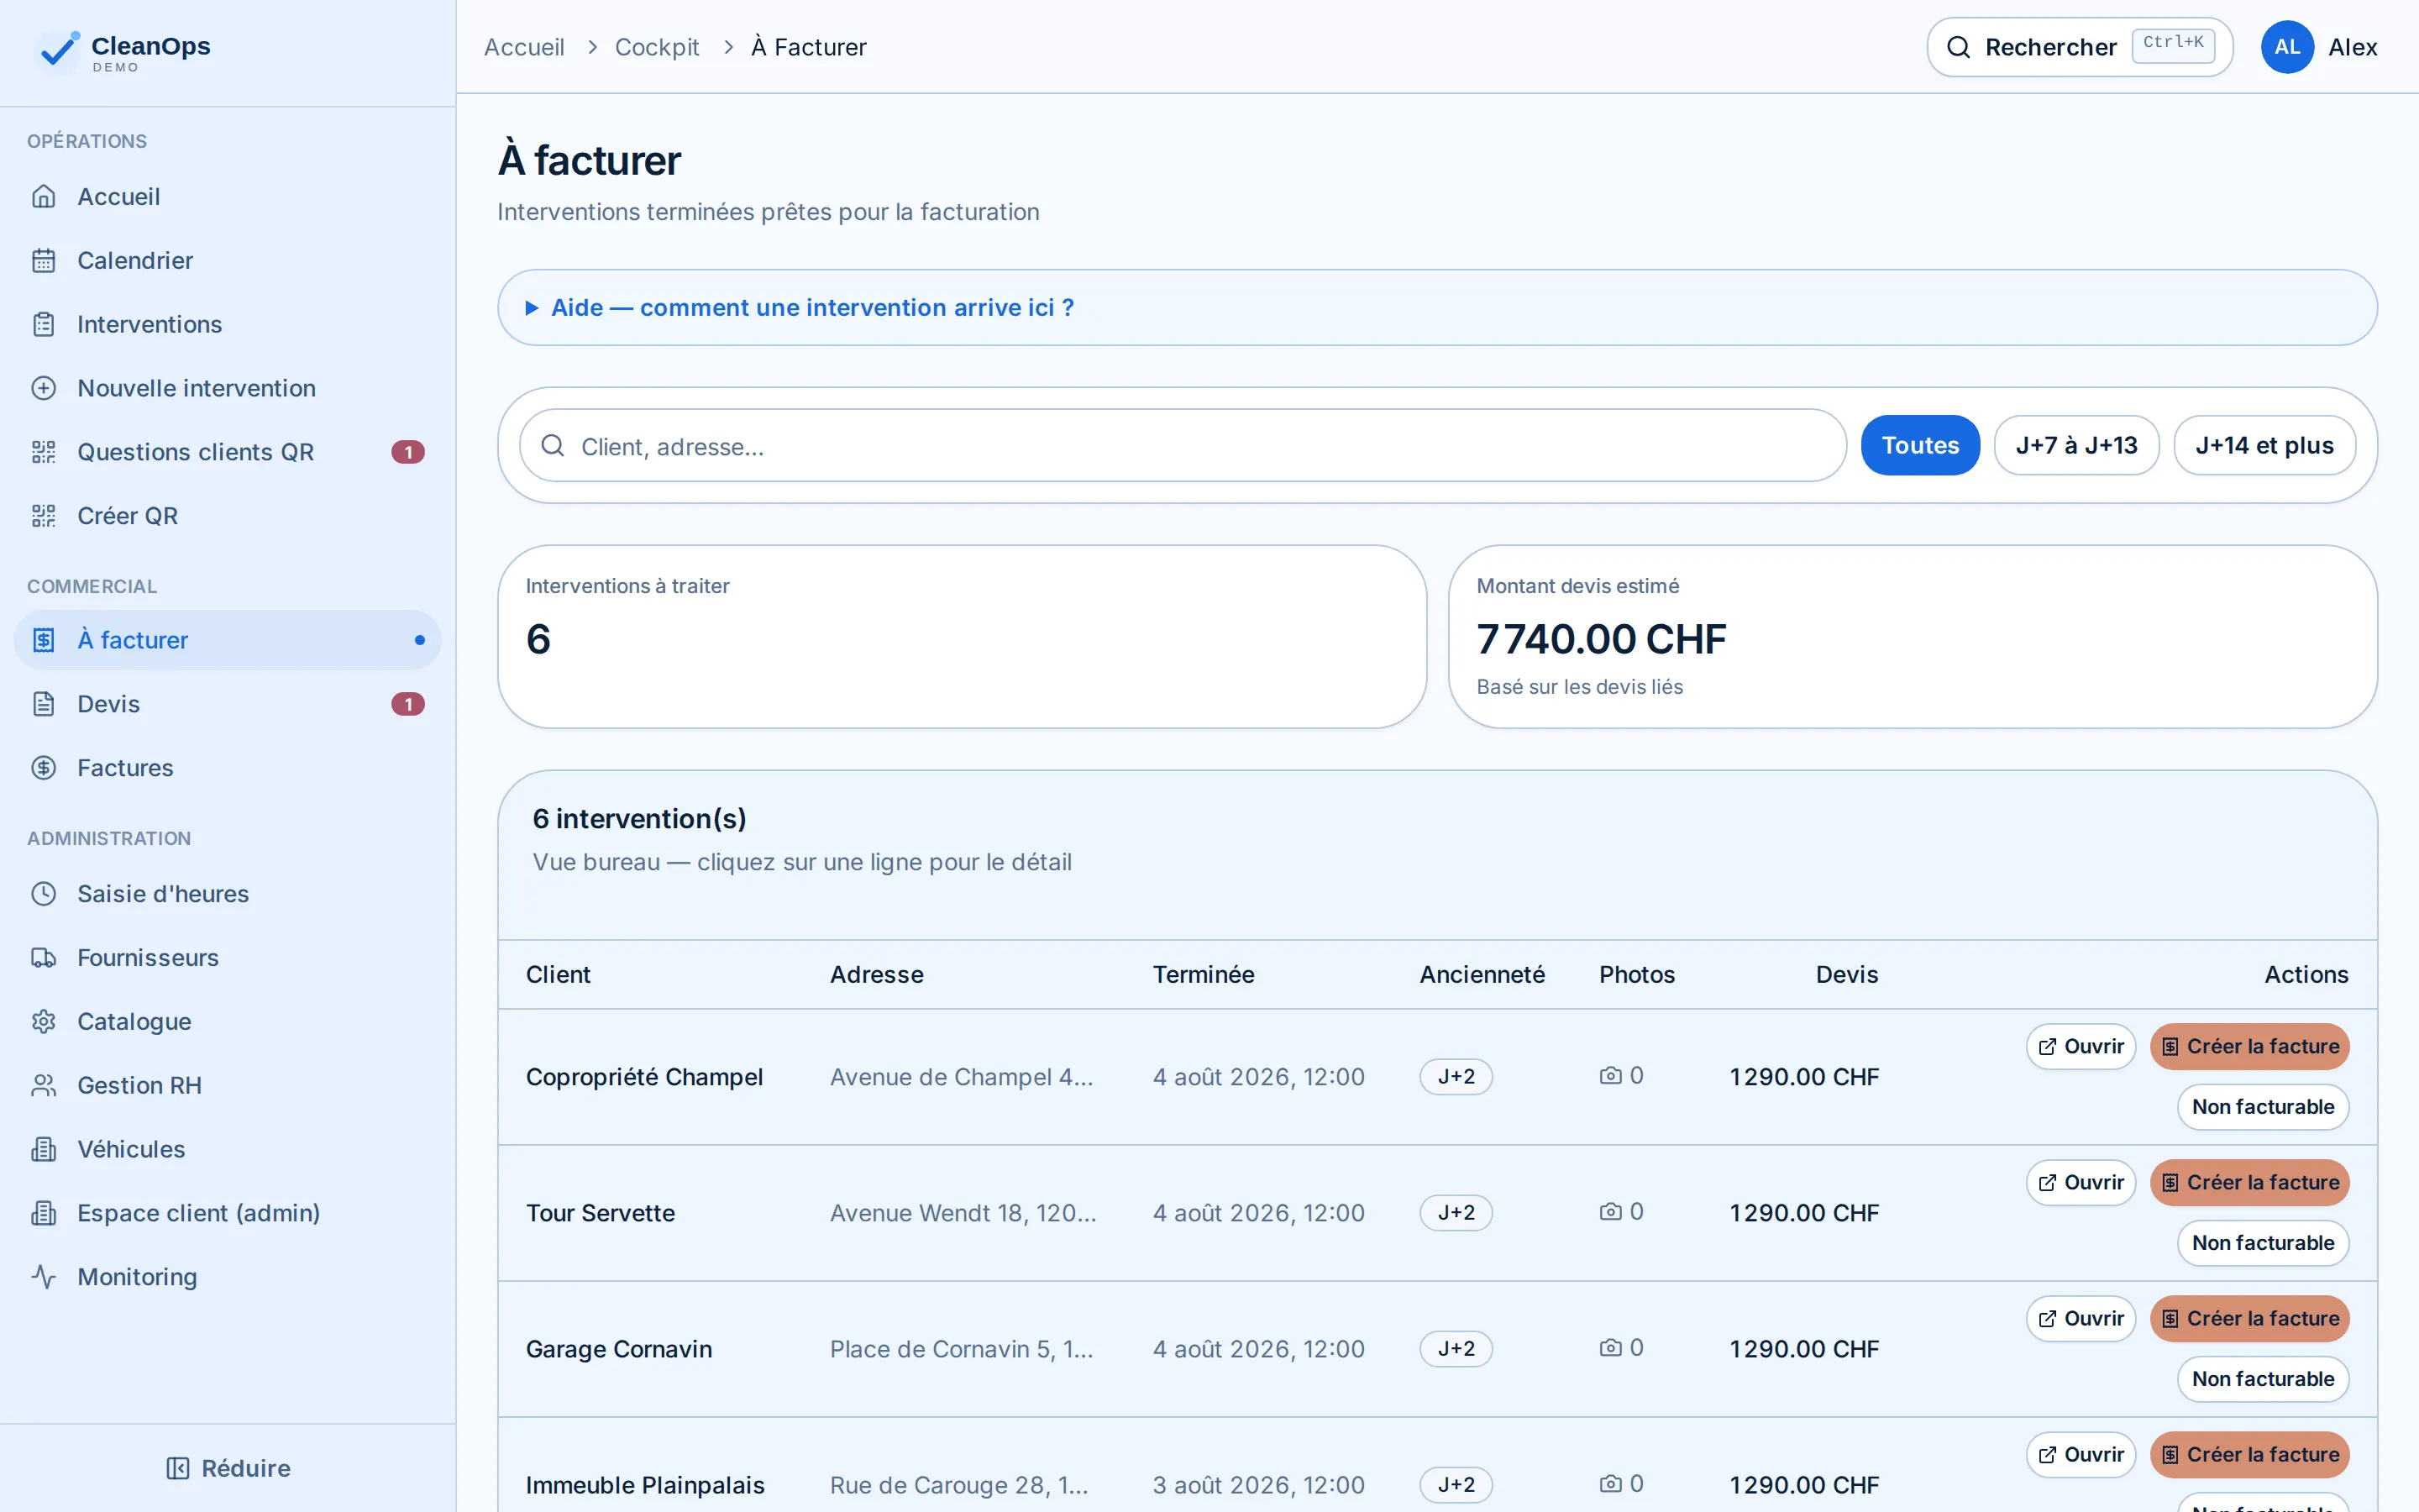Click the Ancienneté column header

pyautogui.click(x=1482, y=974)
